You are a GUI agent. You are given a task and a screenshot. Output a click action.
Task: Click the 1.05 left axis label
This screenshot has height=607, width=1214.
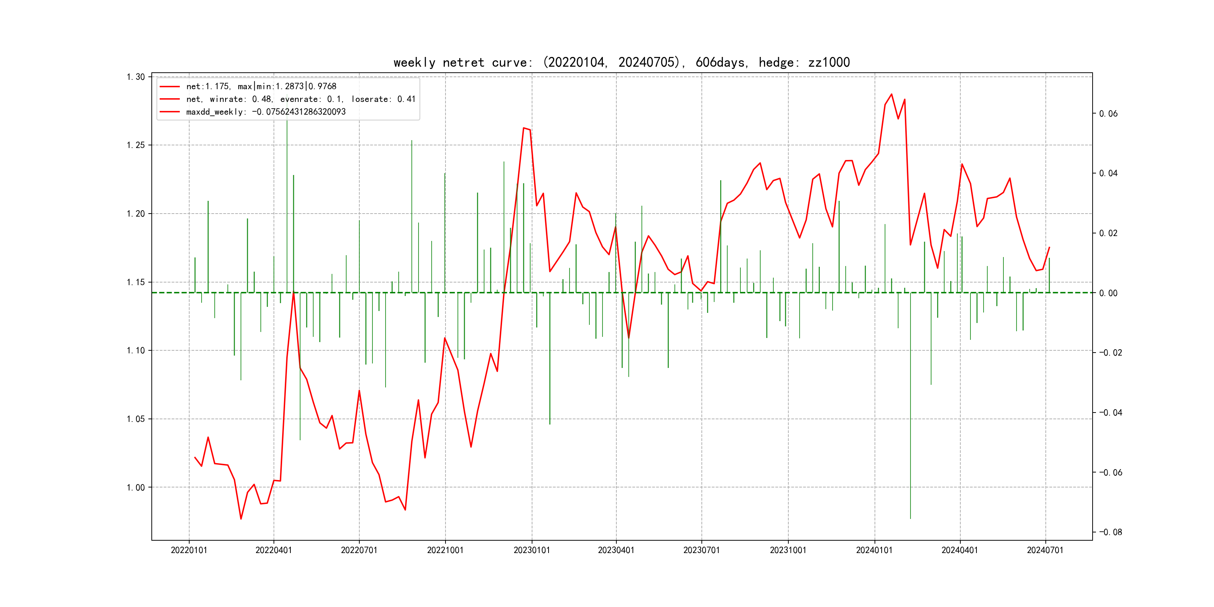click(136, 419)
